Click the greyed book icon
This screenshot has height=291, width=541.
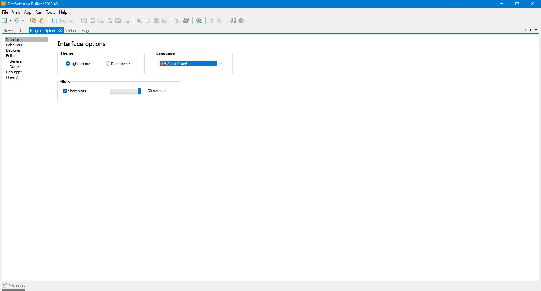pyautogui.click(x=165, y=21)
